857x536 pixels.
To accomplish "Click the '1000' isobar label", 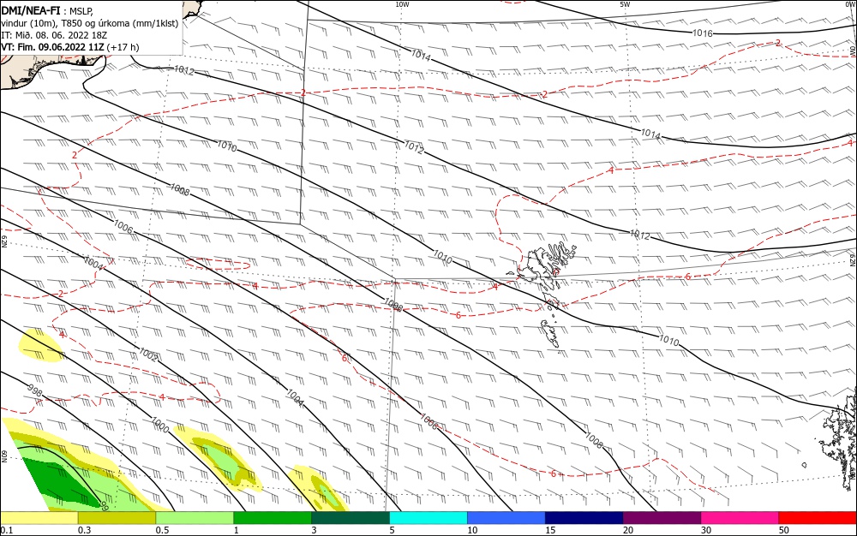I will pos(159,426).
